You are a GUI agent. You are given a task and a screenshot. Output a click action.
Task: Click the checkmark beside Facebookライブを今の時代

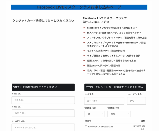(x=84, y=28)
